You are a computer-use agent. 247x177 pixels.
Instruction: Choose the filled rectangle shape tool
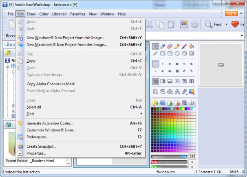(170, 53)
